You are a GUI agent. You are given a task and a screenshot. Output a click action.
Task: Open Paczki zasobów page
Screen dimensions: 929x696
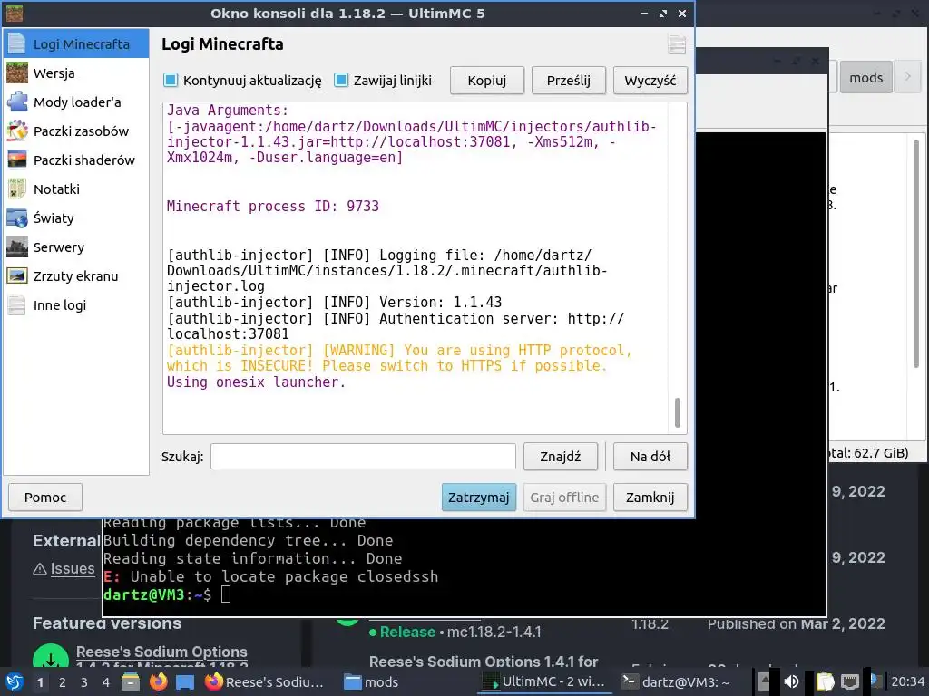(76, 131)
